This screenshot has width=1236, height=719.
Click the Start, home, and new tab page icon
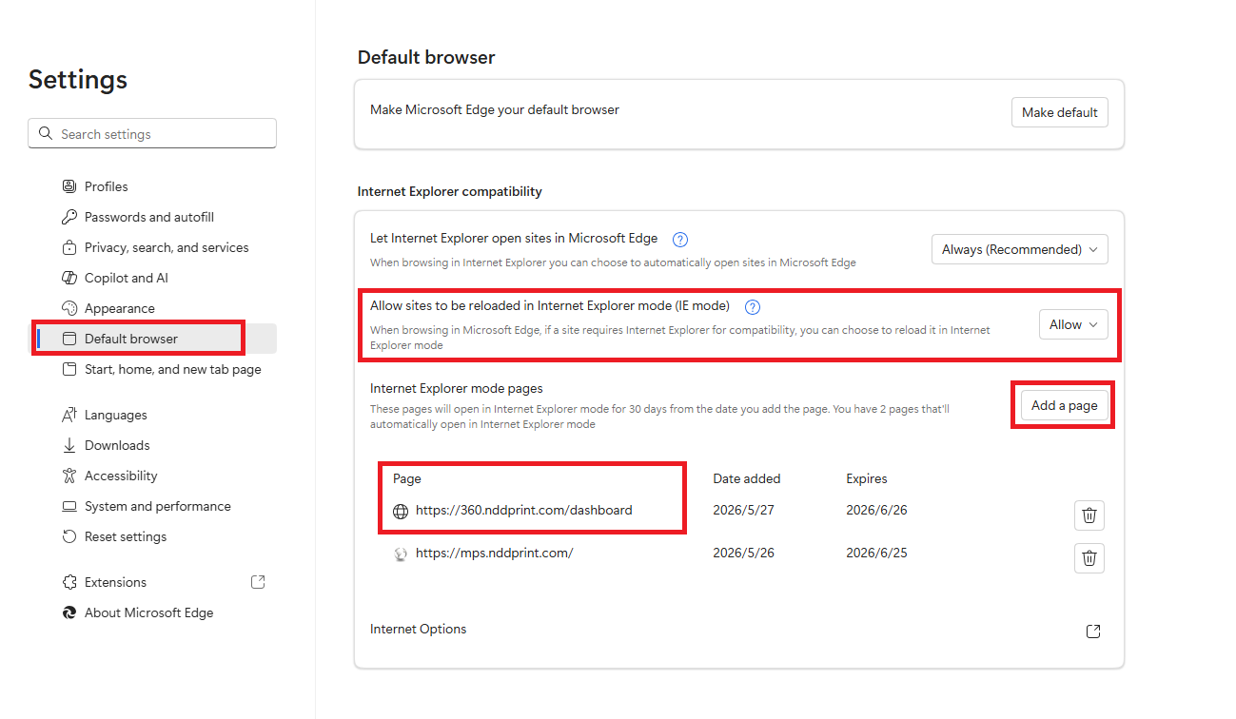69,369
